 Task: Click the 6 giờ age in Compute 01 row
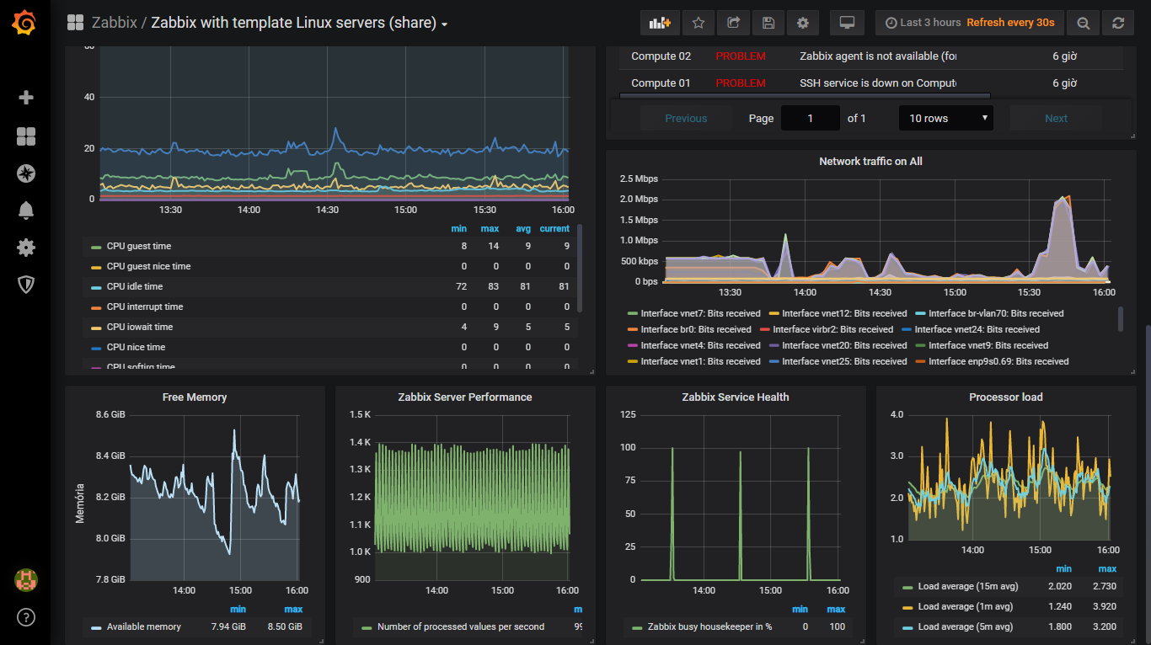[x=1065, y=83]
